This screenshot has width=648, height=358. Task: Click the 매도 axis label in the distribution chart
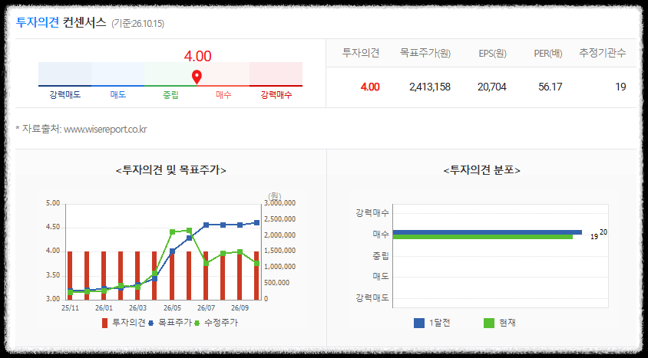(x=381, y=276)
